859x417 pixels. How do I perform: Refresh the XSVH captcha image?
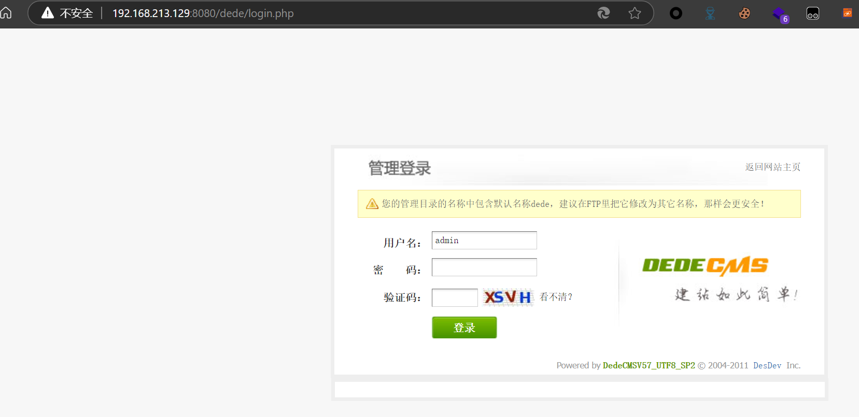tap(508, 297)
